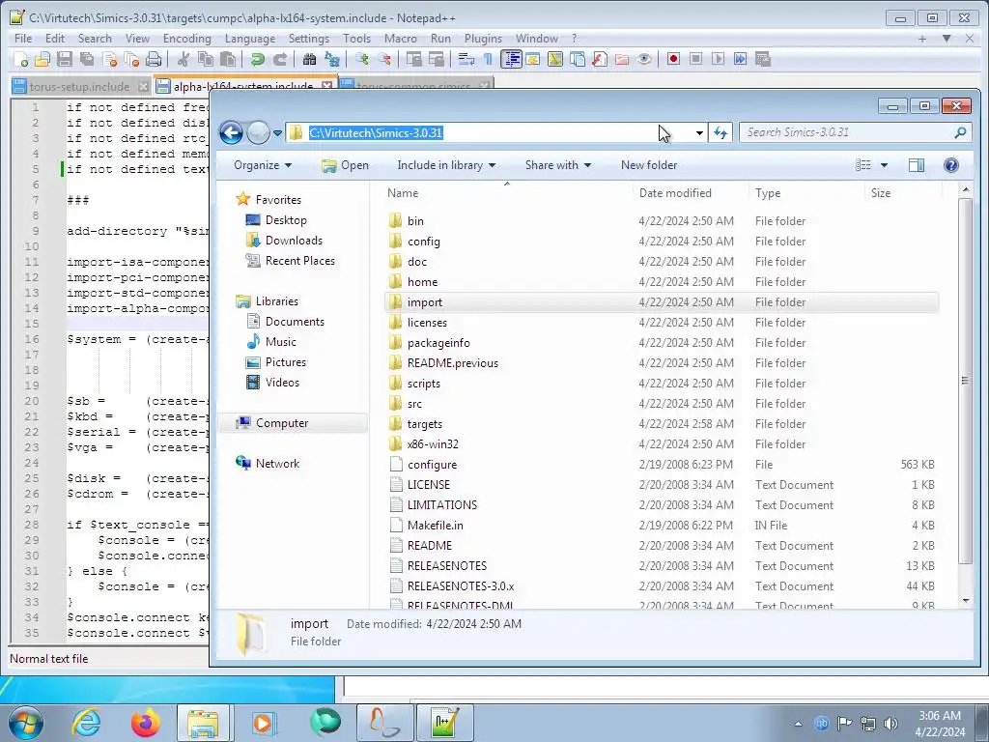The width and height of the screenshot is (989, 742).
Task: Run macro multiple times icon
Action: coord(740,59)
